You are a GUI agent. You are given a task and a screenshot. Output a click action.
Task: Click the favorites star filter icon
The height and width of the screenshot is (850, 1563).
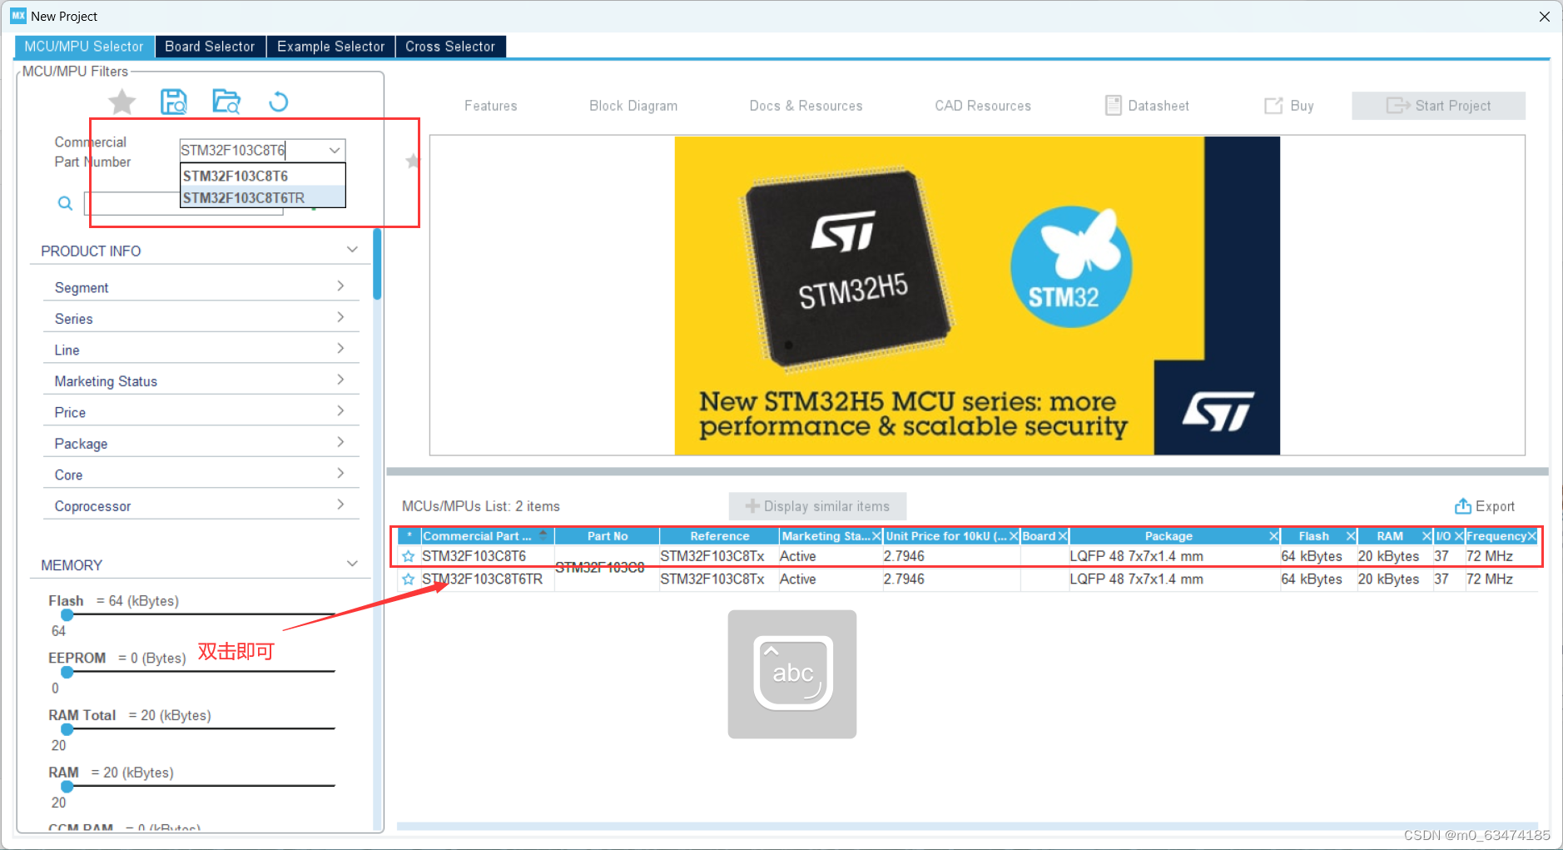point(122,102)
